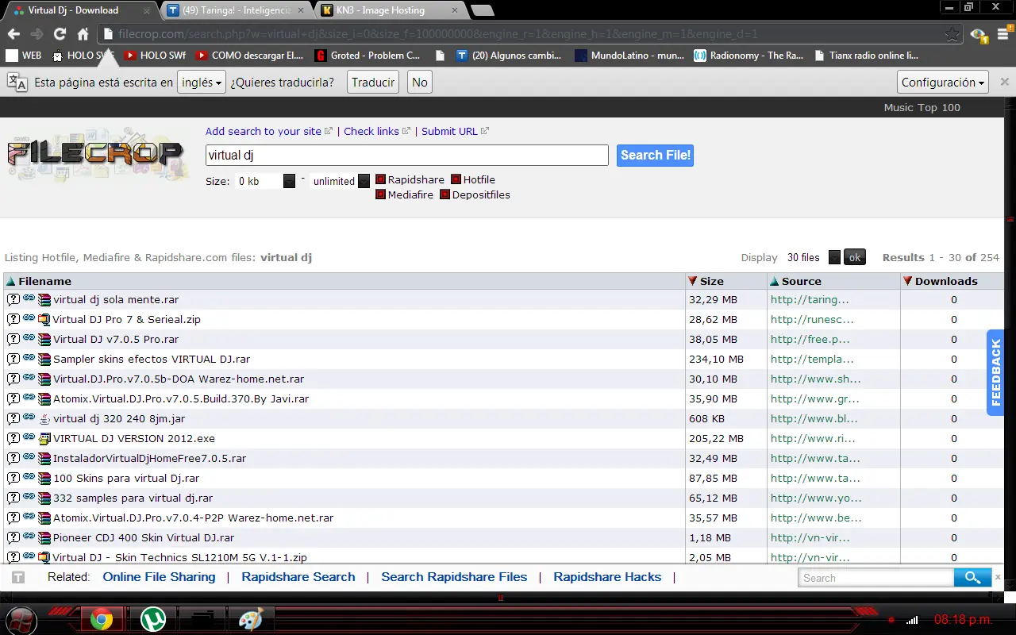
Task: Open the taring source link in first row
Action: [810, 300]
